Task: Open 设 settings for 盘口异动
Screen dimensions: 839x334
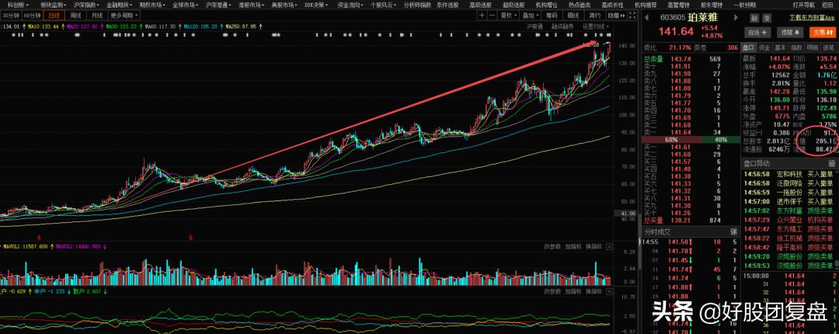Action: tap(831, 163)
